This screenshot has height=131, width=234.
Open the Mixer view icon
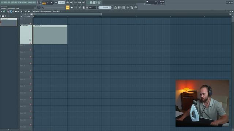tap(128, 7)
